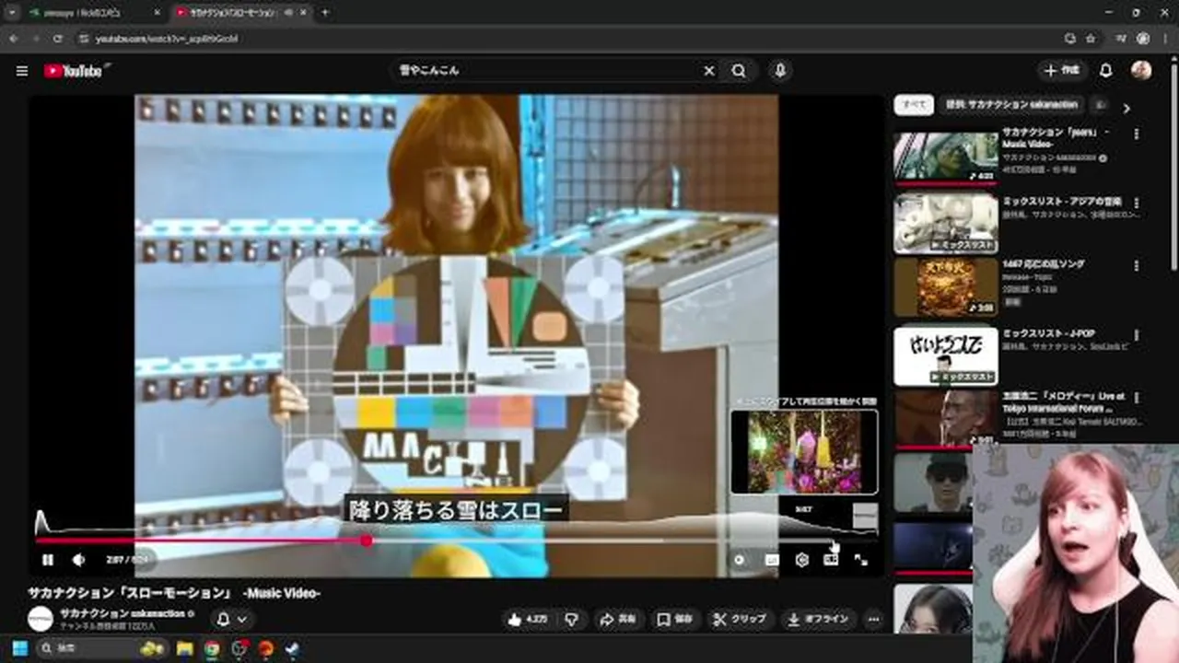Open player settings gear
This screenshot has width=1179, height=663.
801,559
